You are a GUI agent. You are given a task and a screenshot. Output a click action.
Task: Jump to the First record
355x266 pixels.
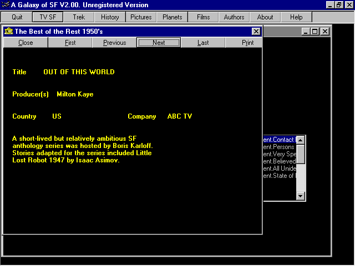coord(70,43)
